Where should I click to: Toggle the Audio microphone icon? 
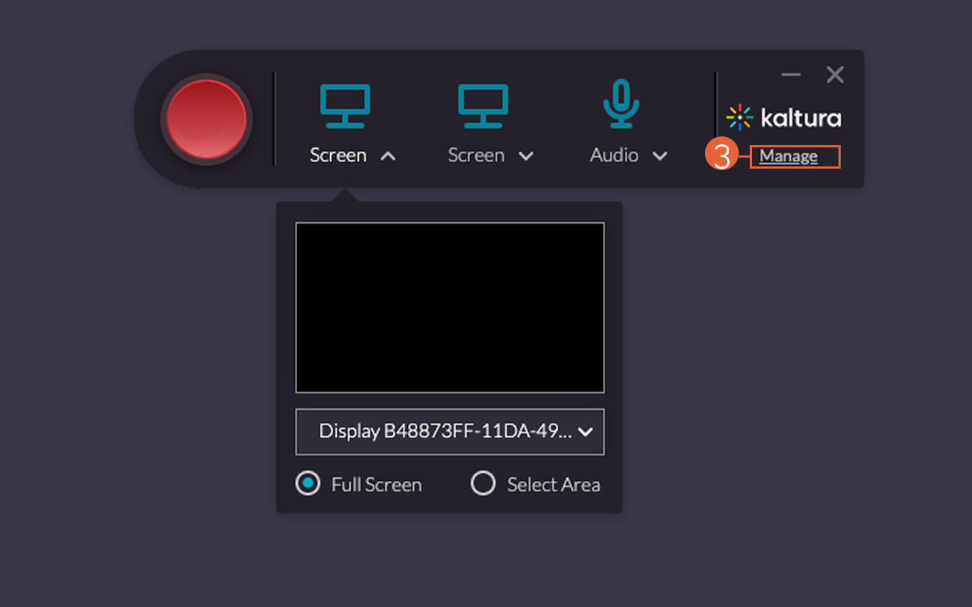(x=621, y=103)
